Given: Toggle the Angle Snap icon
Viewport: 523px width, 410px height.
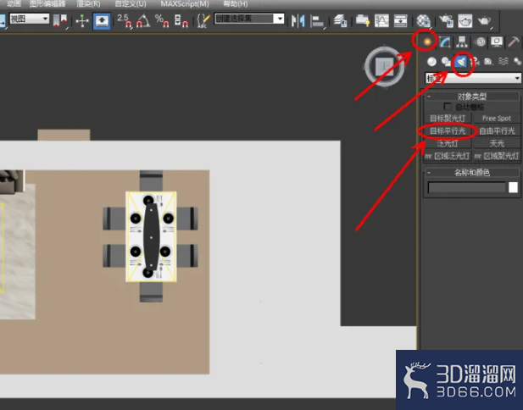Looking at the screenshot, I should pyautogui.click(x=143, y=21).
